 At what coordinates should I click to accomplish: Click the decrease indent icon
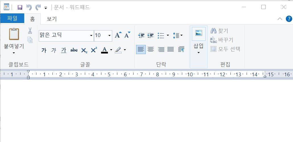coord(141,35)
